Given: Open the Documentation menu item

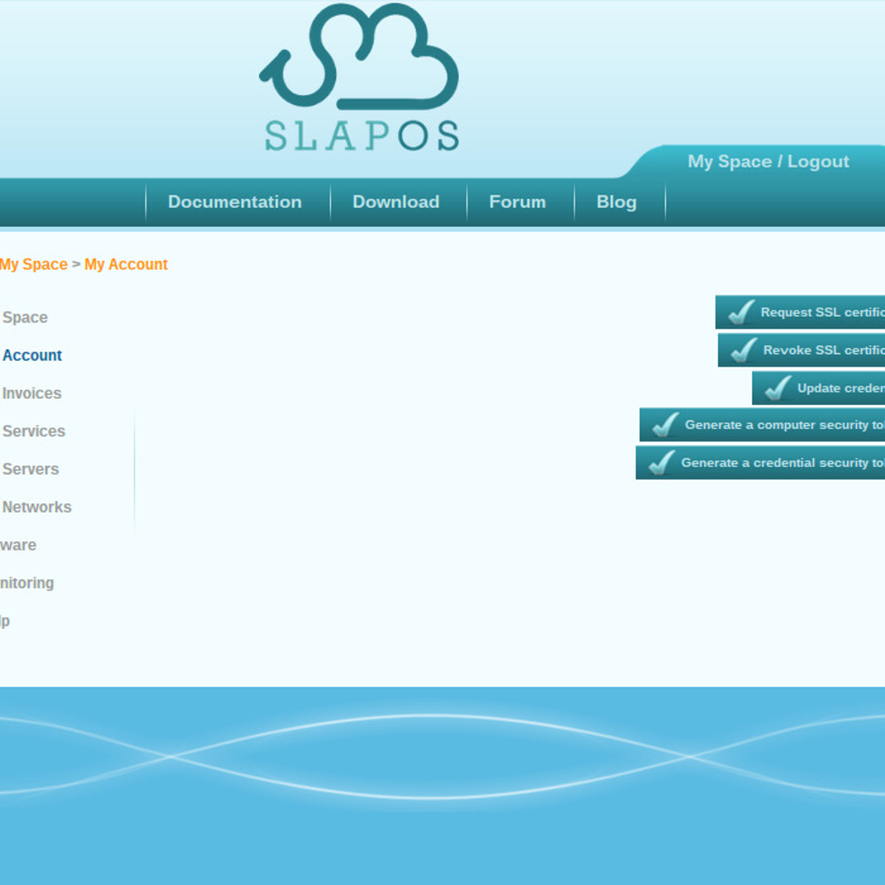Looking at the screenshot, I should [235, 202].
